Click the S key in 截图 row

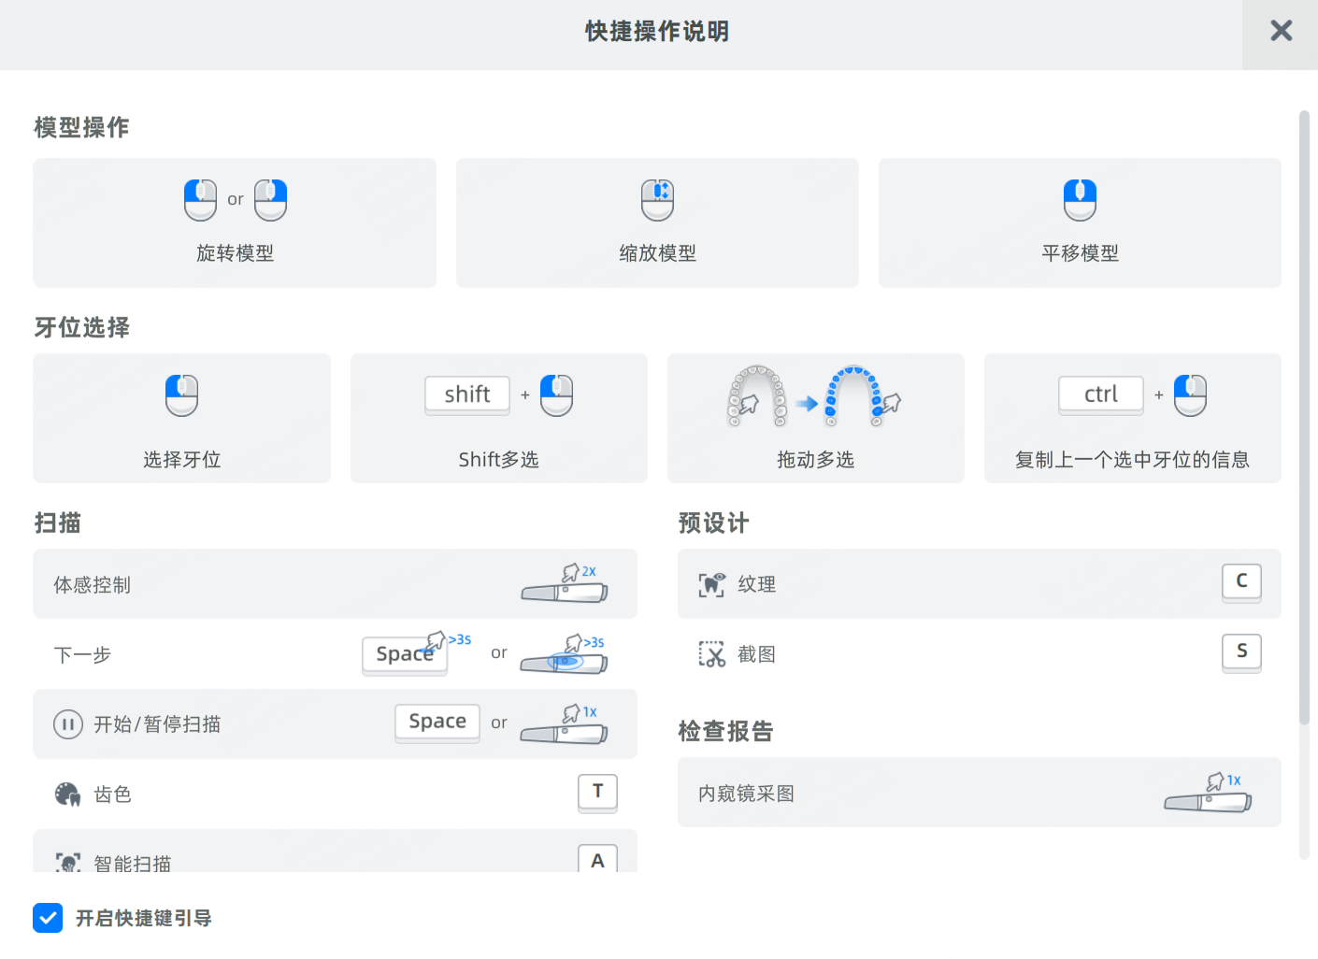click(x=1241, y=652)
